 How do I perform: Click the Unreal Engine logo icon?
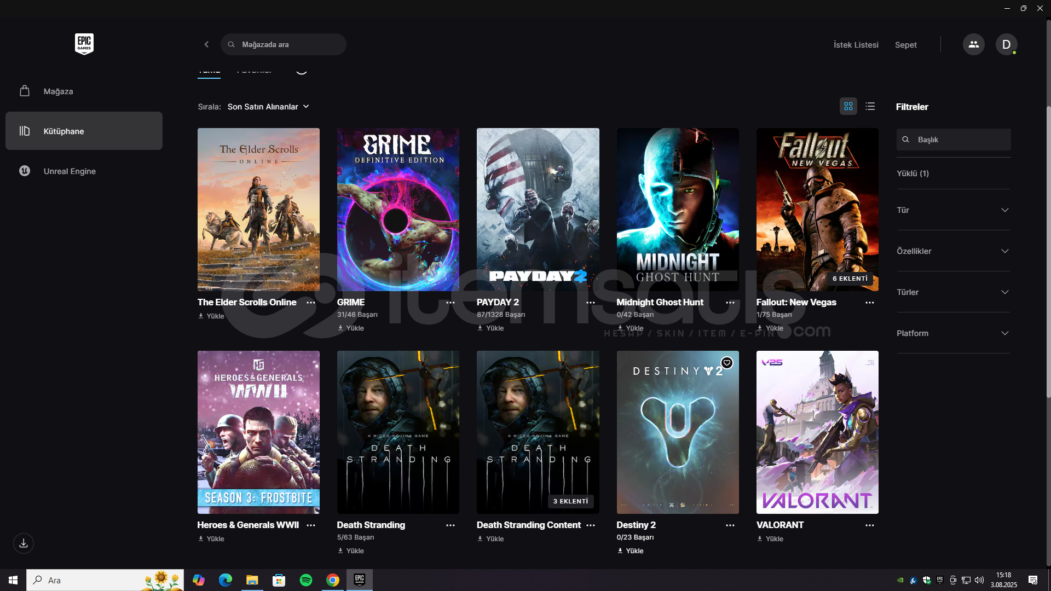pyautogui.click(x=25, y=171)
